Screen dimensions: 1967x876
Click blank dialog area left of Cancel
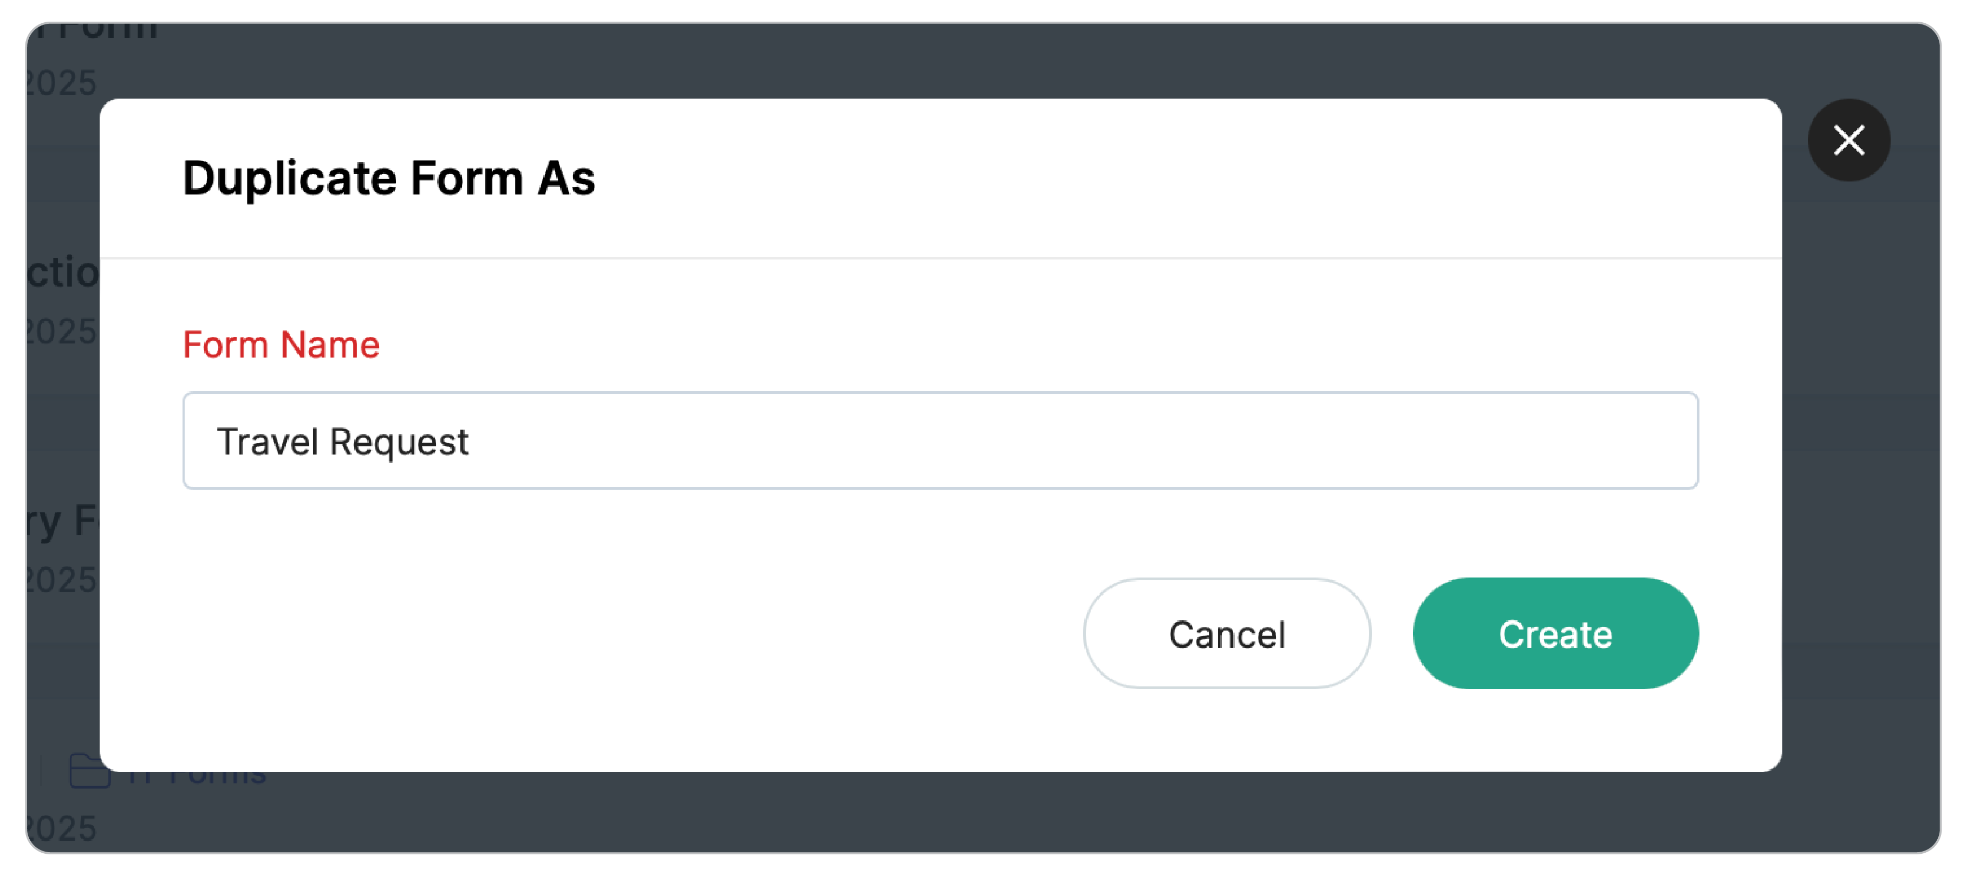pyautogui.click(x=611, y=633)
